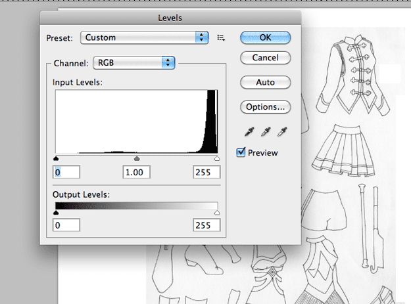Click the output black level slider
This screenshot has width=411, height=304.
click(56, 213)
